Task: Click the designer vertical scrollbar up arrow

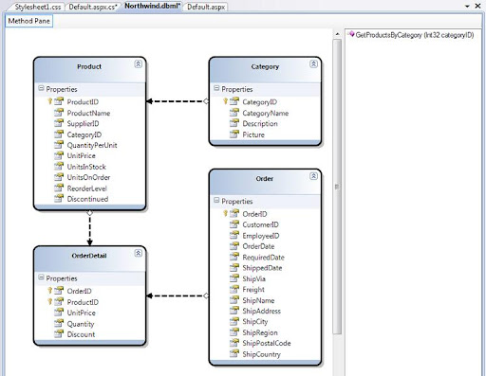Action: point(337,34)
